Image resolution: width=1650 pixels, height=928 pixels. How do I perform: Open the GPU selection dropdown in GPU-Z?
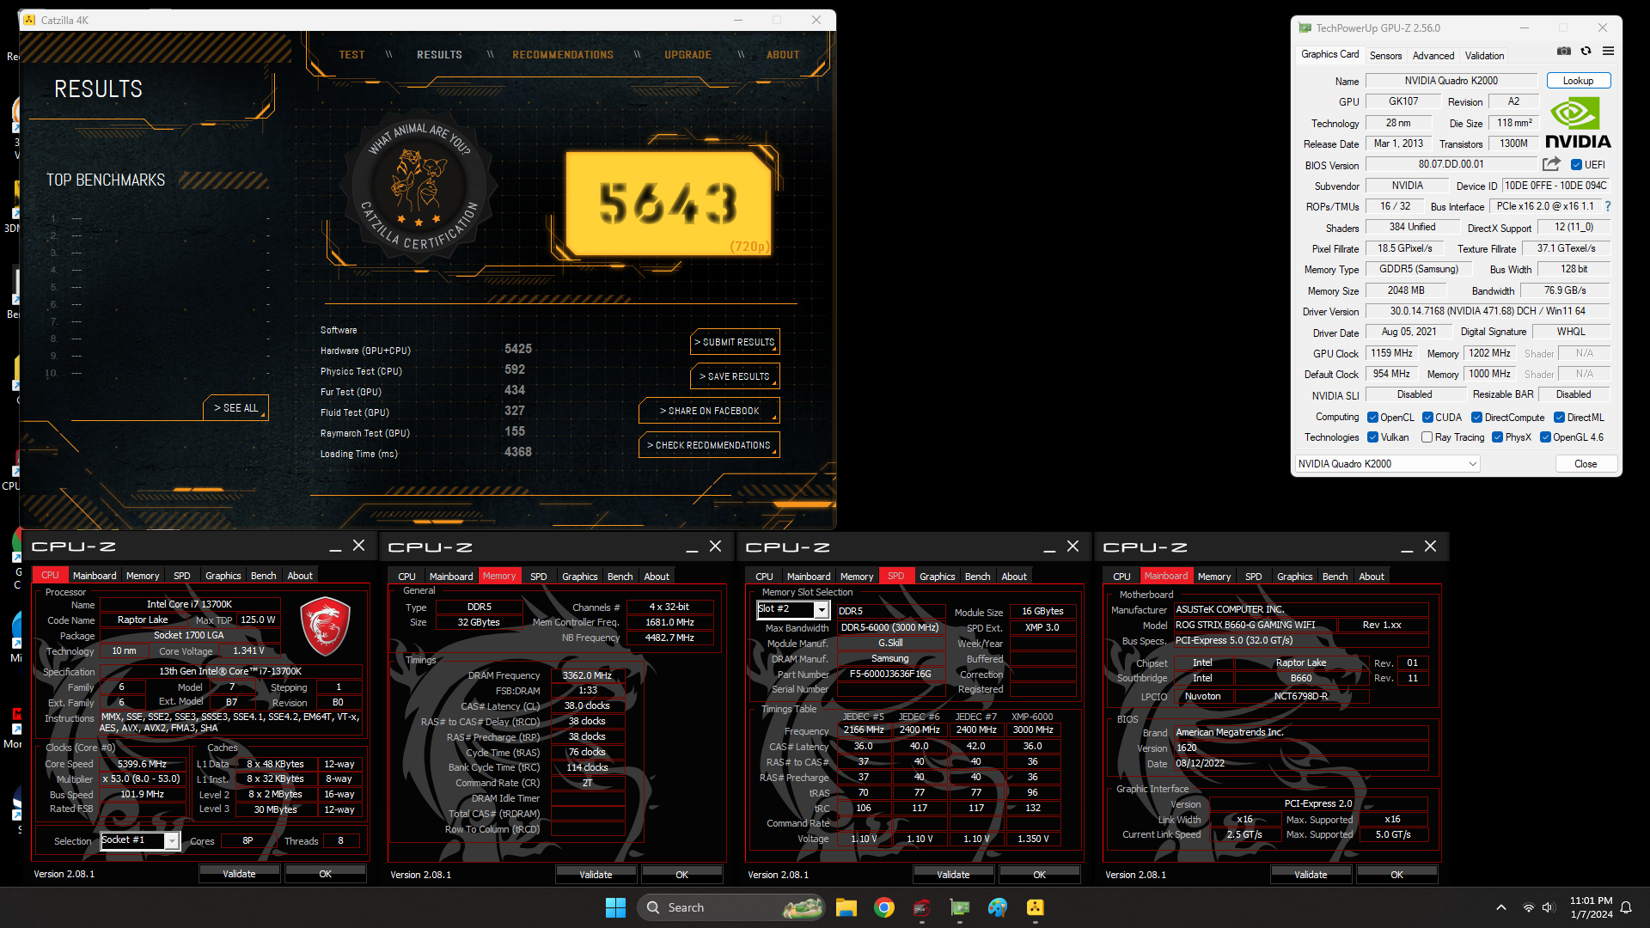(1387, 464)
